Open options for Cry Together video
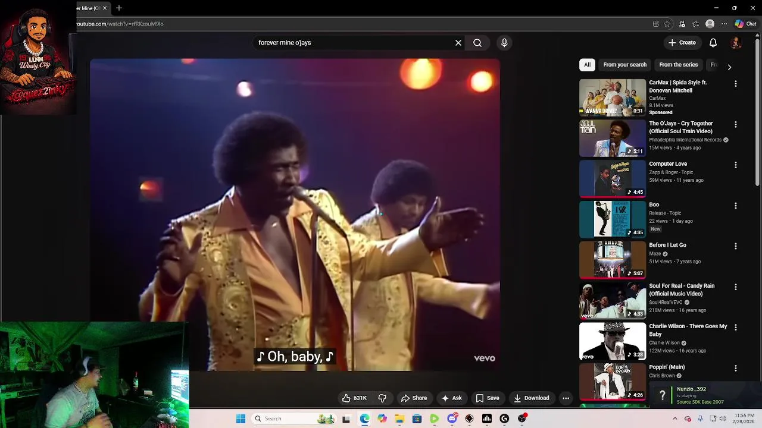762x428 pixels. tap(736, 125)
